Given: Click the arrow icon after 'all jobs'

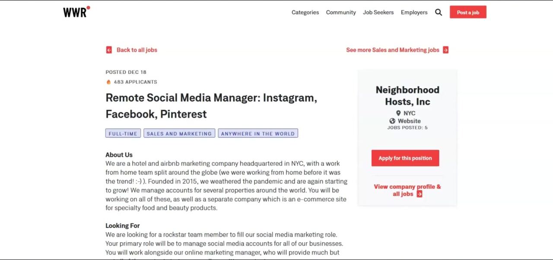Looking at the screenshot, I should (420, 194).
